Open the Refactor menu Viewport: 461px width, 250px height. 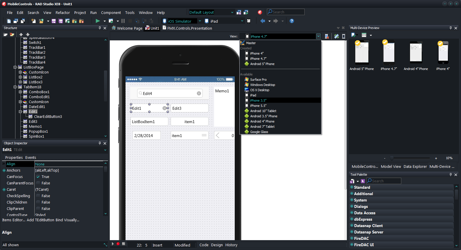coord(63,12)
